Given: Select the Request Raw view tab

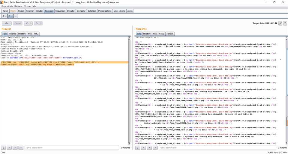Looking at the screenshot, I should (x=5, y=34).
